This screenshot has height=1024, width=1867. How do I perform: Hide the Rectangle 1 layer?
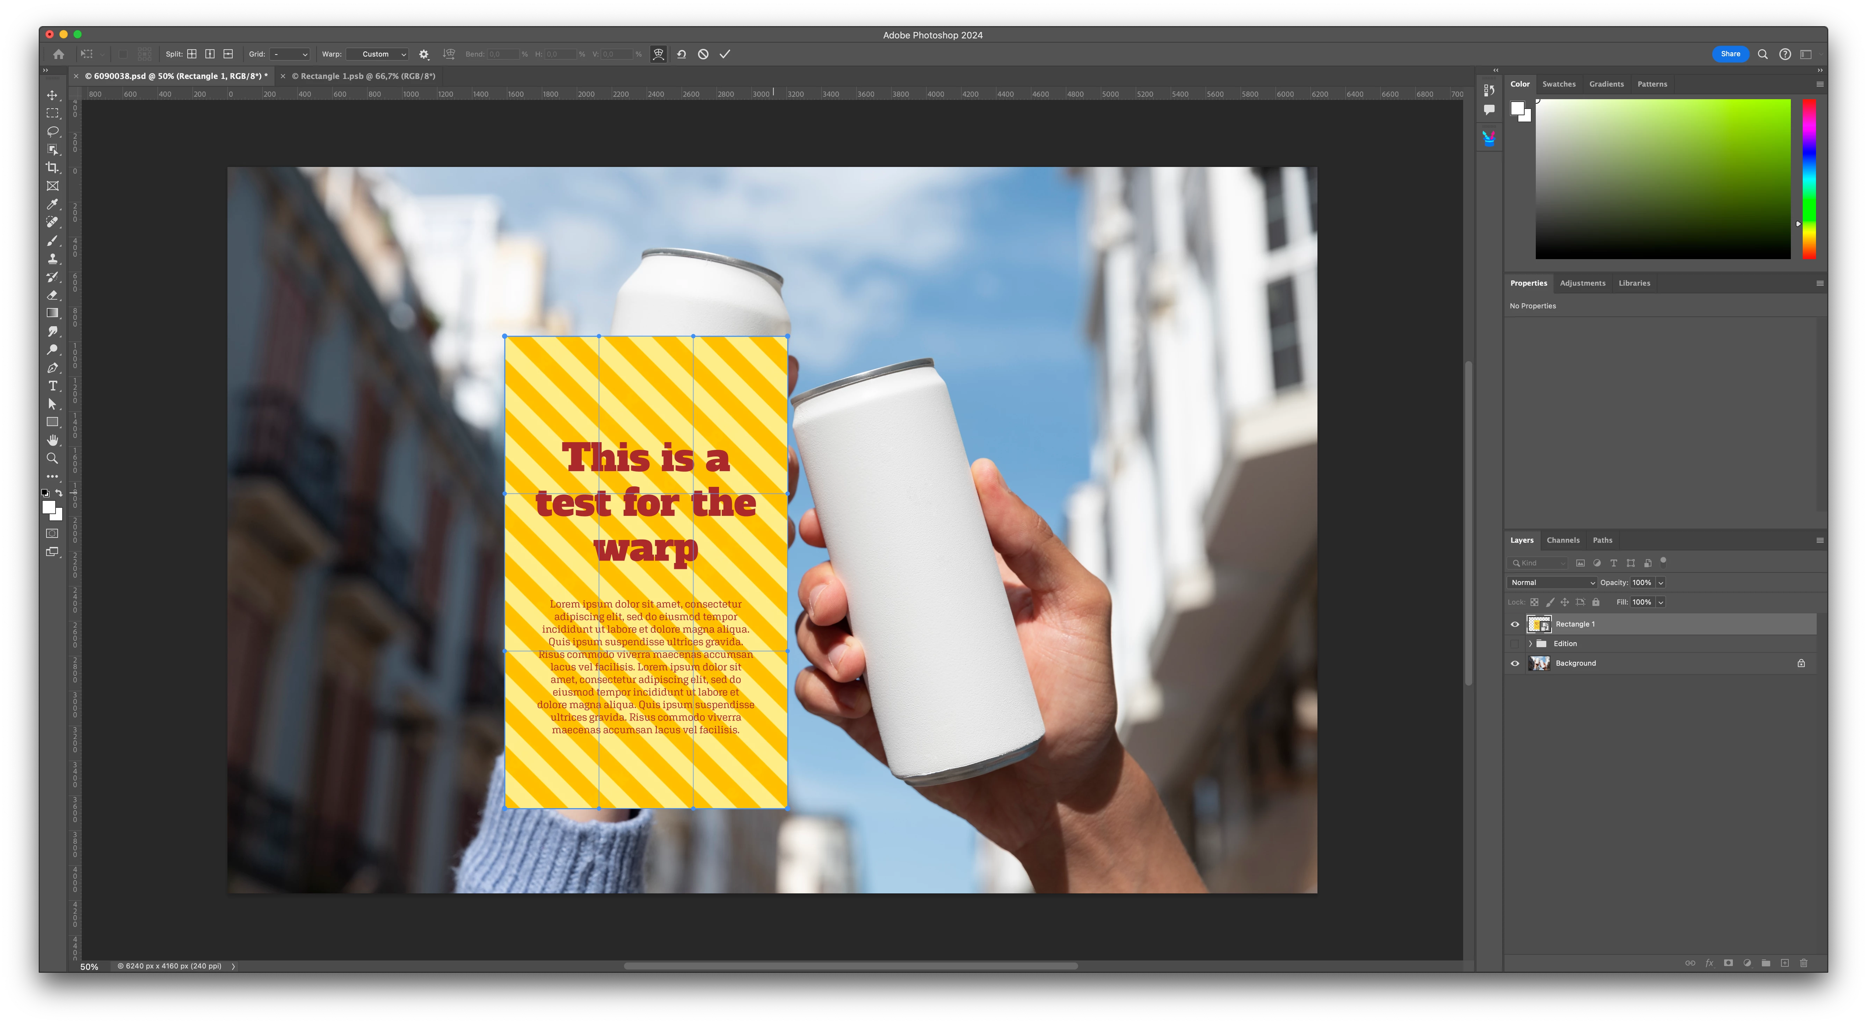(x=1515, y=624)
